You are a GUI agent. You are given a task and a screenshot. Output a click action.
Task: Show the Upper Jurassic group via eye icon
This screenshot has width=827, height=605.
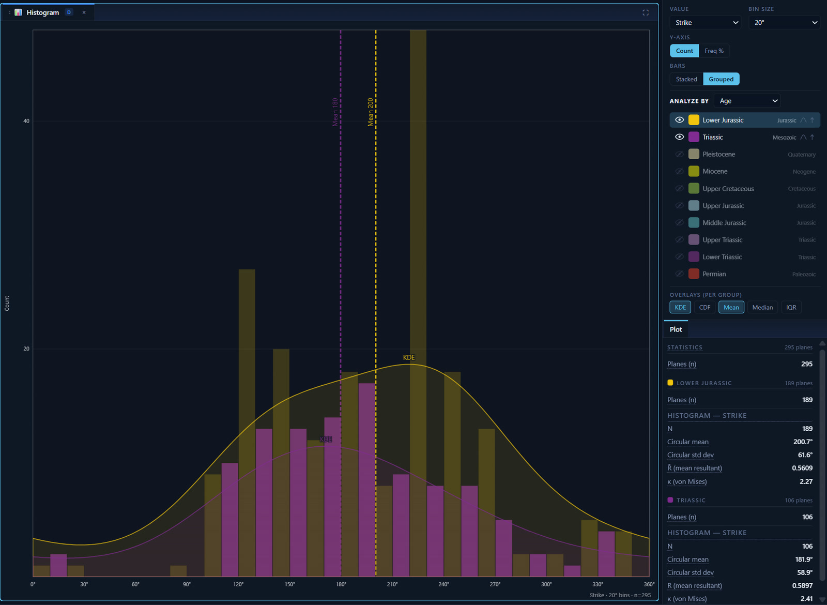pos(680,205)
